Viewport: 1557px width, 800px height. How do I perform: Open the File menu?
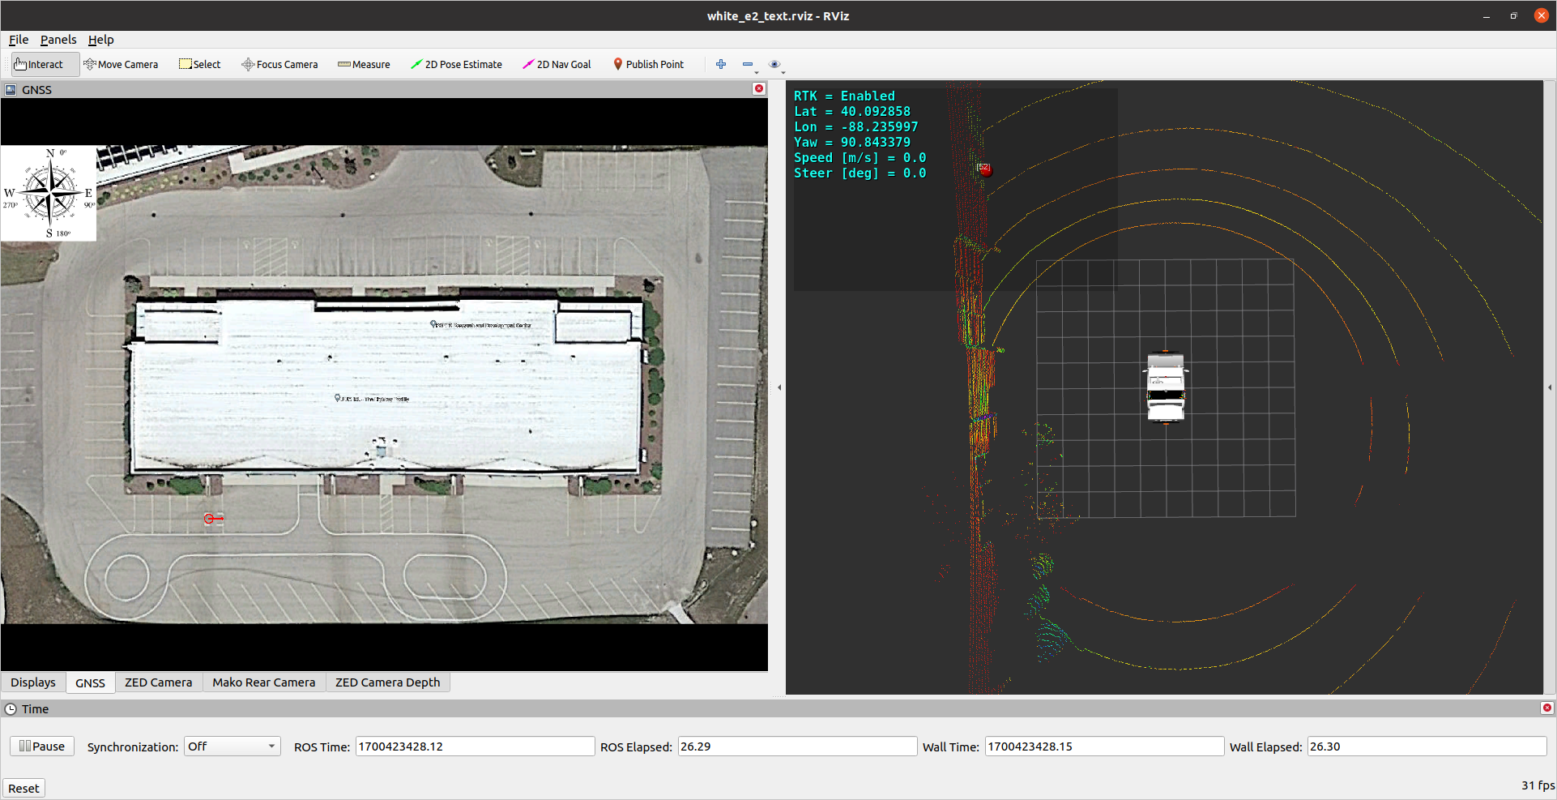coord(19,40)
